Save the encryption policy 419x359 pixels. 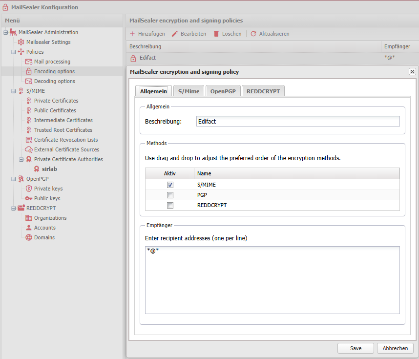pos(356,348)
